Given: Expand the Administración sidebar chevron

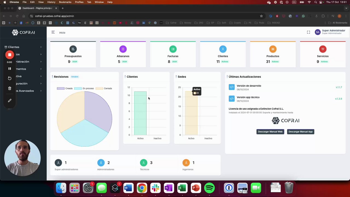Looking at the screenshot, I should pyautogui.click(x=41, y=62).
